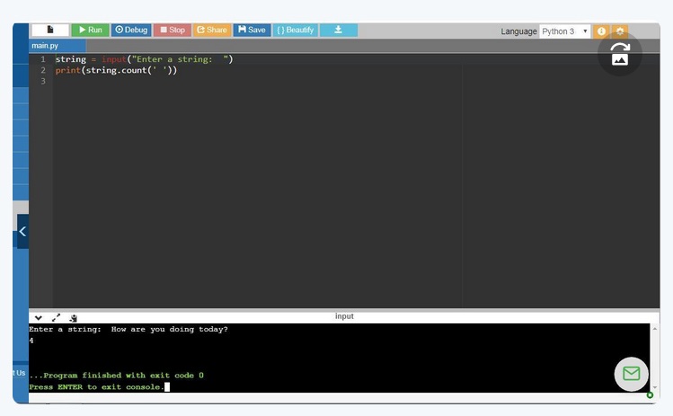
Task: Expand the console to full screen
Action: 56,317
